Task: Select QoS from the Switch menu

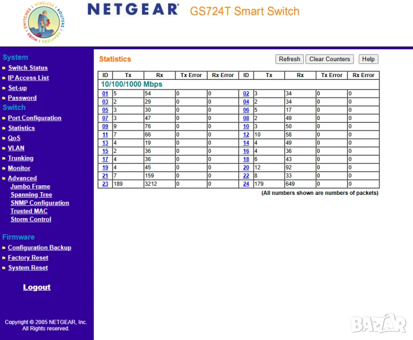Action: (14, 138)
